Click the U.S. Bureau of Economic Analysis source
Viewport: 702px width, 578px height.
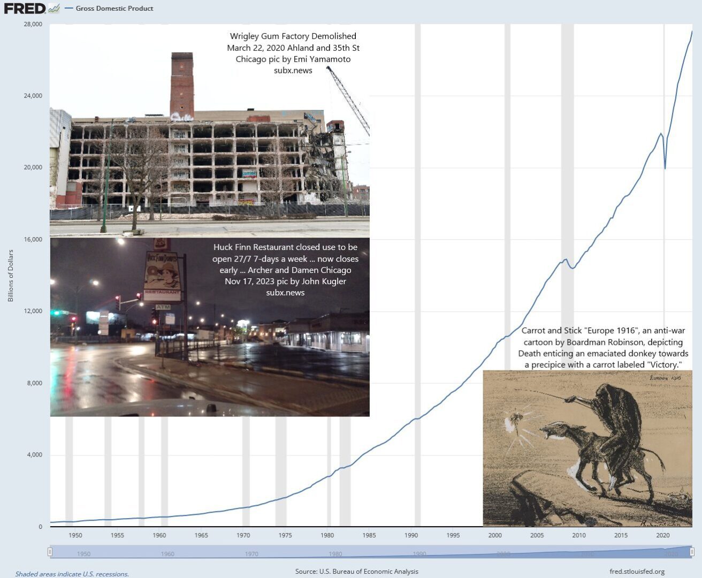[x=357, y=572]
